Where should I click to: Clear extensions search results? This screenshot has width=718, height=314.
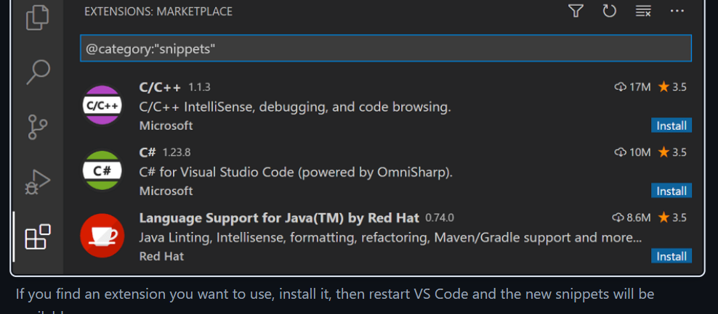[x=643, y=11]
